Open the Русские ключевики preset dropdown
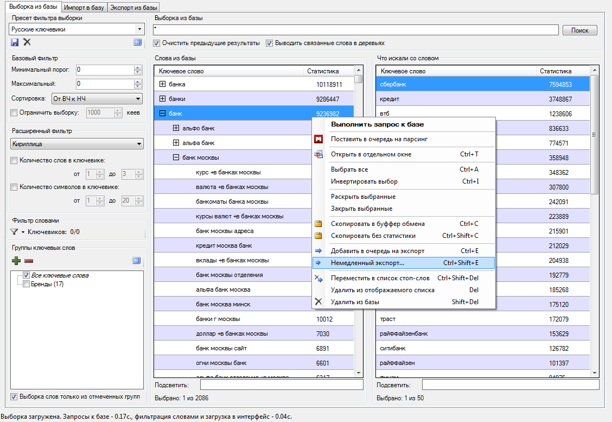The height and width of the screenshot is (422, 612). pyautogui.click(x=139, y=29)
